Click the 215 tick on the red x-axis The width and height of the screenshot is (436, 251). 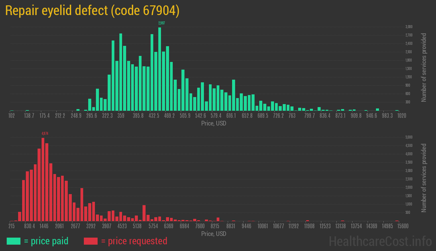coord(12,226)
